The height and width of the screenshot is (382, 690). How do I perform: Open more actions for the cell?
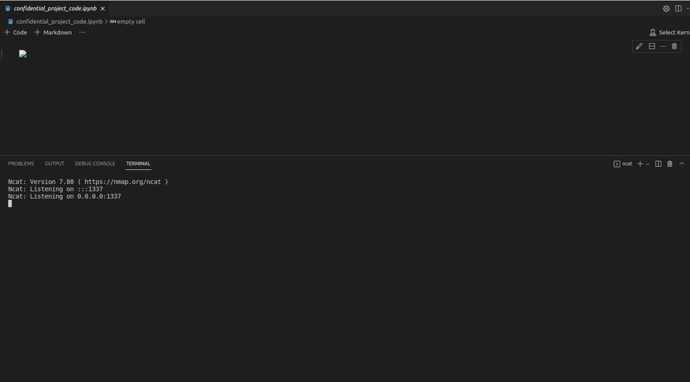coord(662,46)
